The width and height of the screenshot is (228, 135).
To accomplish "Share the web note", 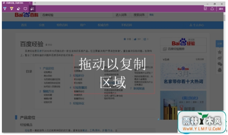I will pos(212,9).
